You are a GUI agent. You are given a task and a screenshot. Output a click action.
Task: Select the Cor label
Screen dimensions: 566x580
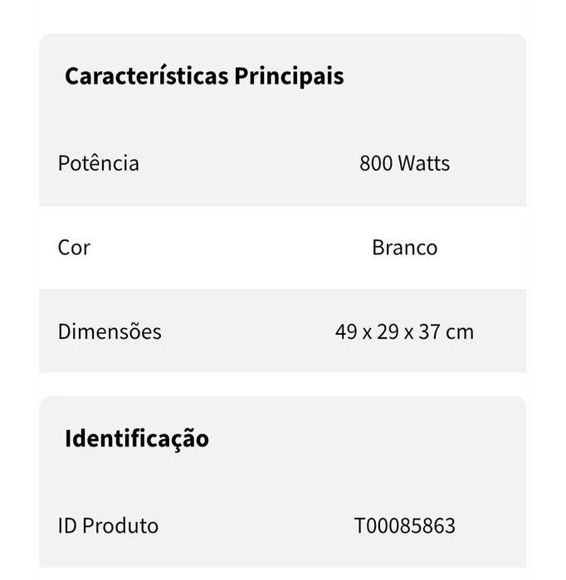tap(74, 248)
